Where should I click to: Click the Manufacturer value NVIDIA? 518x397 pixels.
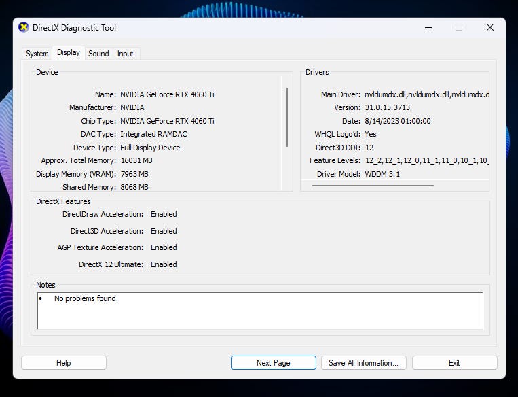click(x=132, y=107)
